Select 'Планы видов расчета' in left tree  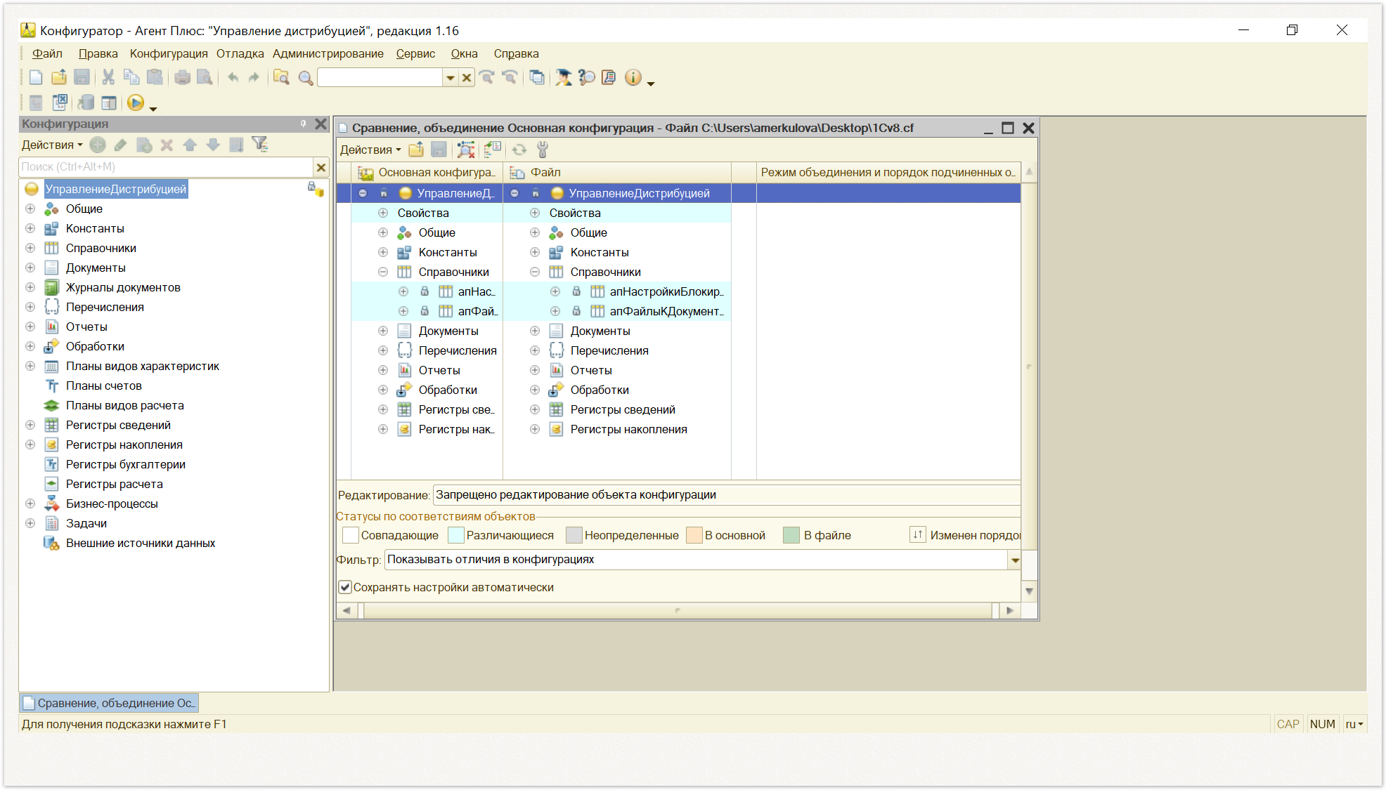(x=124, y=405)
